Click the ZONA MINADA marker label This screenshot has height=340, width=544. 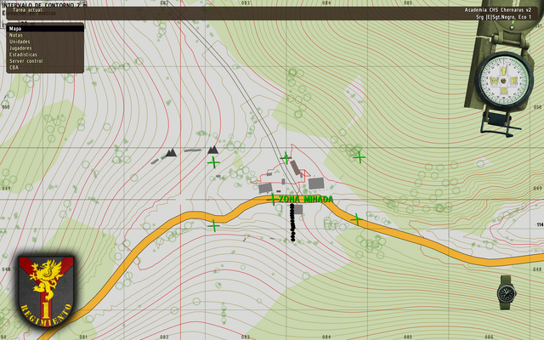click(306, 199)
